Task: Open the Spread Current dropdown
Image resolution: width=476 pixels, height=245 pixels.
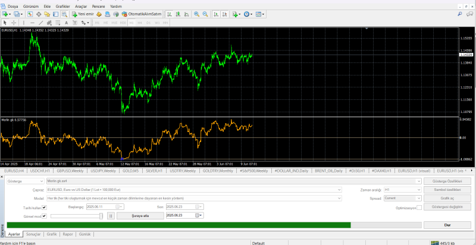Action: tap(403, 198)
